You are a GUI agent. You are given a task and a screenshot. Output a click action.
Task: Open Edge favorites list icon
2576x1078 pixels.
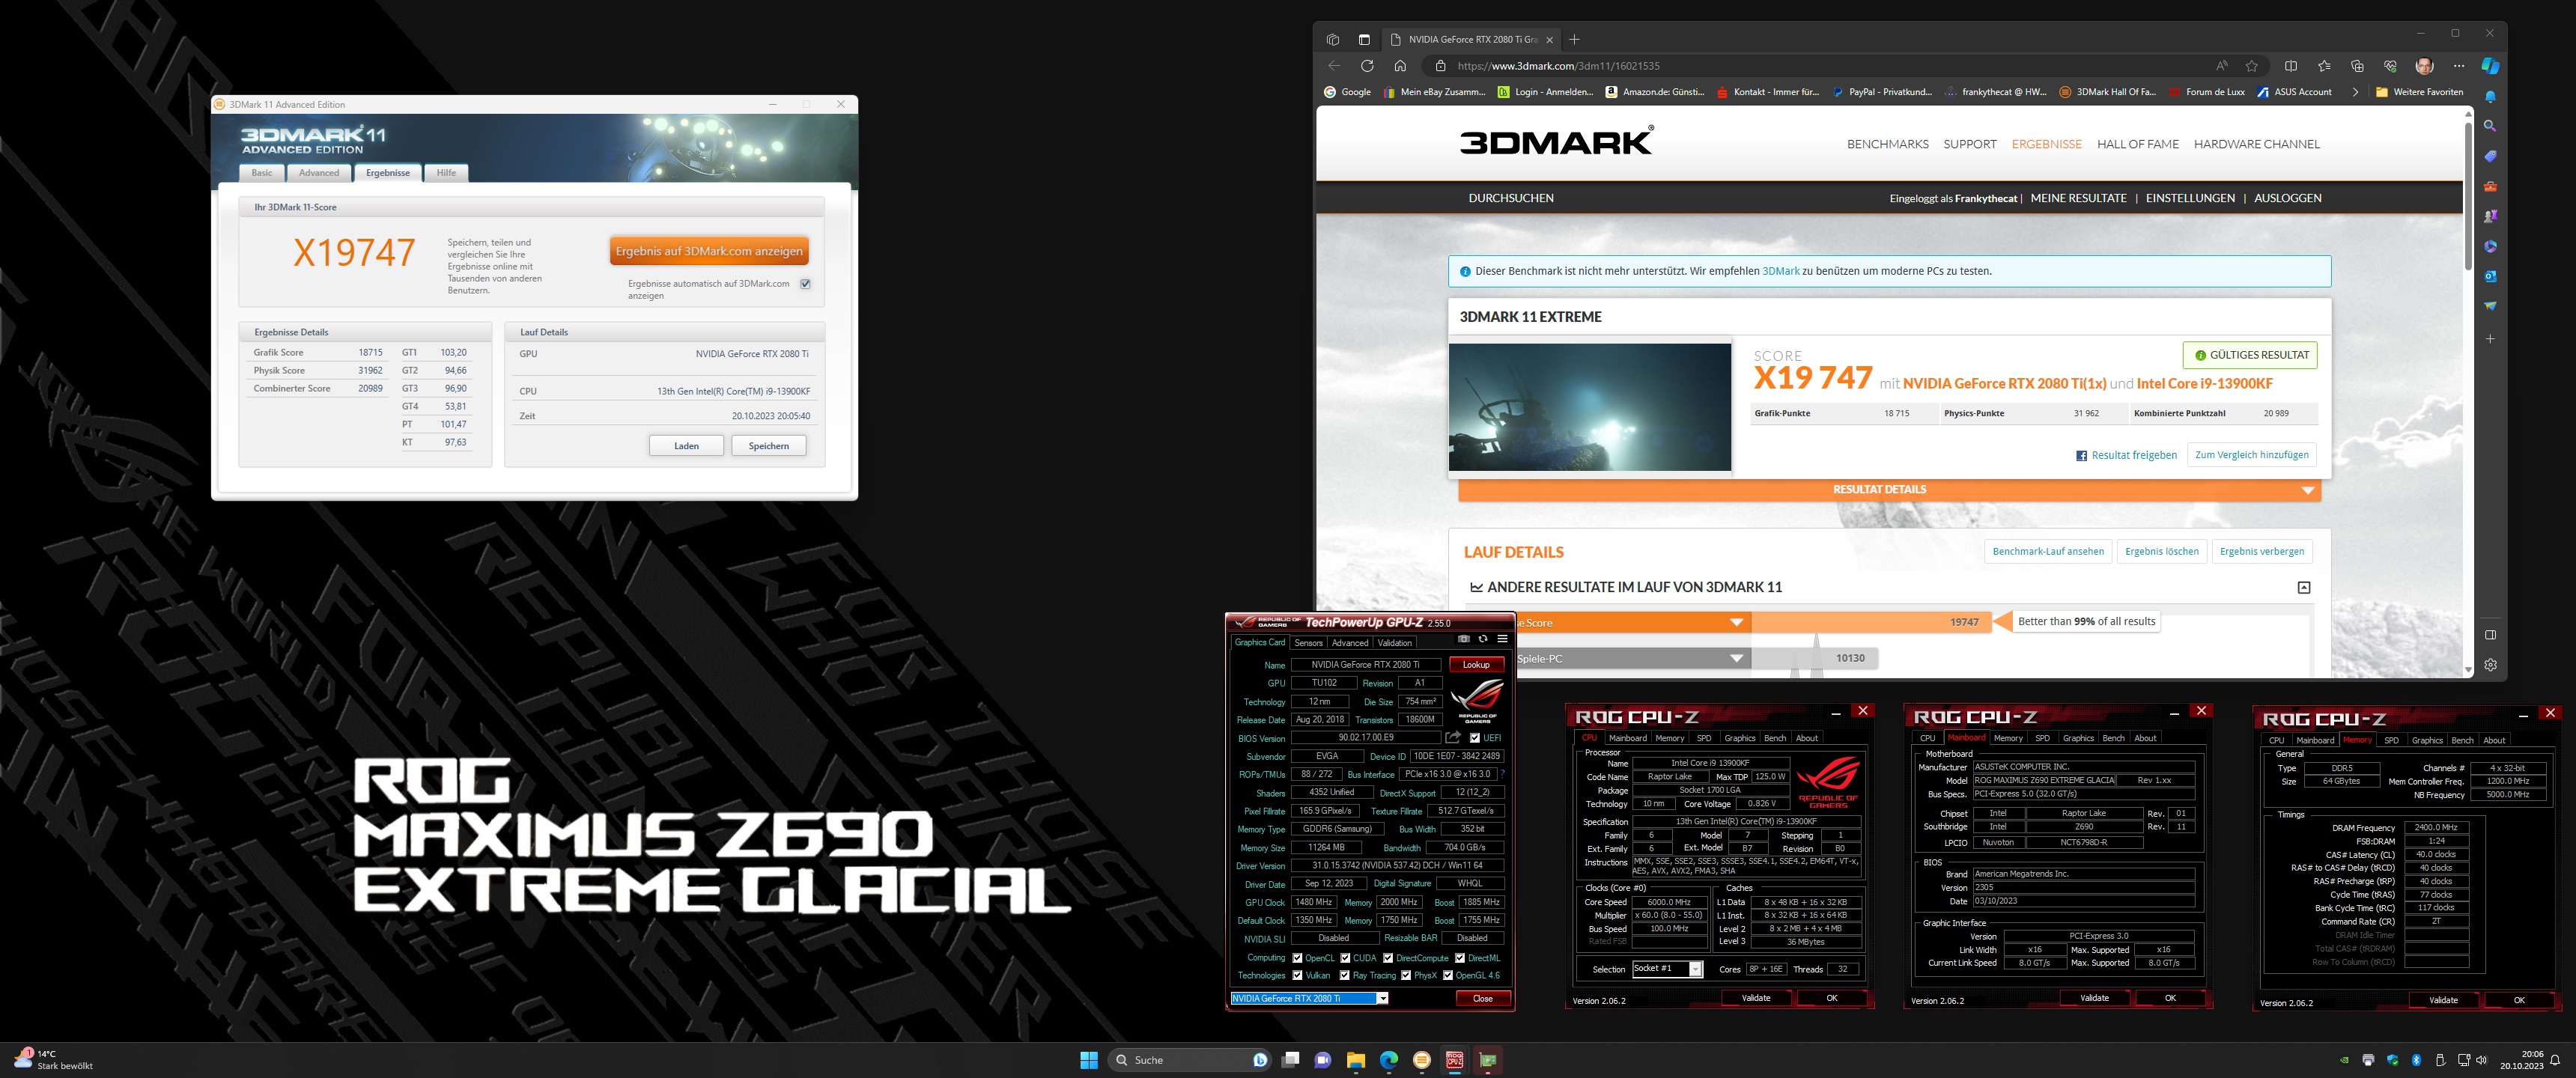pyautogui.click(x=2324, y=66)
